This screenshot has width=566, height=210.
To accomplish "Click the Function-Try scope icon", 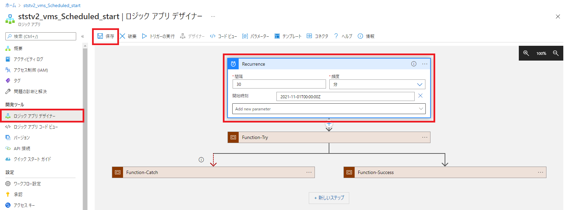I will click(x=233, y=137).
